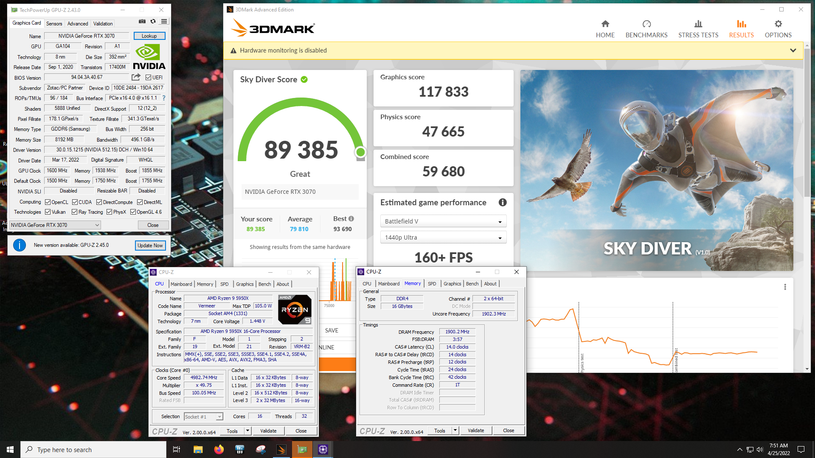The width and height of the screenshot is (815, 458).
Task: Click the Windows search box
Action: pos(93,450)
